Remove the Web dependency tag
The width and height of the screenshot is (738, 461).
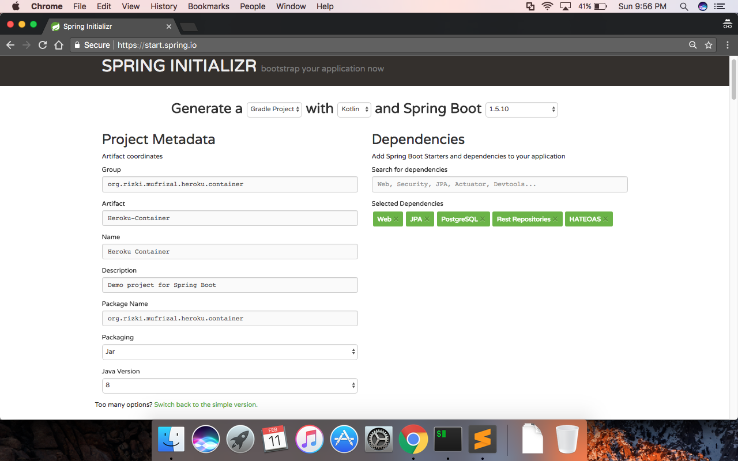[x=397, y=220]
